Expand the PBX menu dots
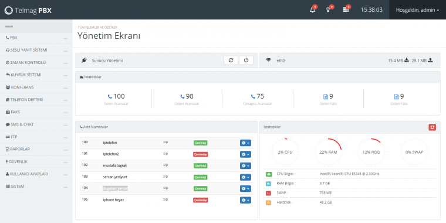This screenshot has height=223, width=446. pos(66,38)
